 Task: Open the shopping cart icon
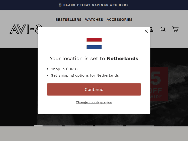175,29
